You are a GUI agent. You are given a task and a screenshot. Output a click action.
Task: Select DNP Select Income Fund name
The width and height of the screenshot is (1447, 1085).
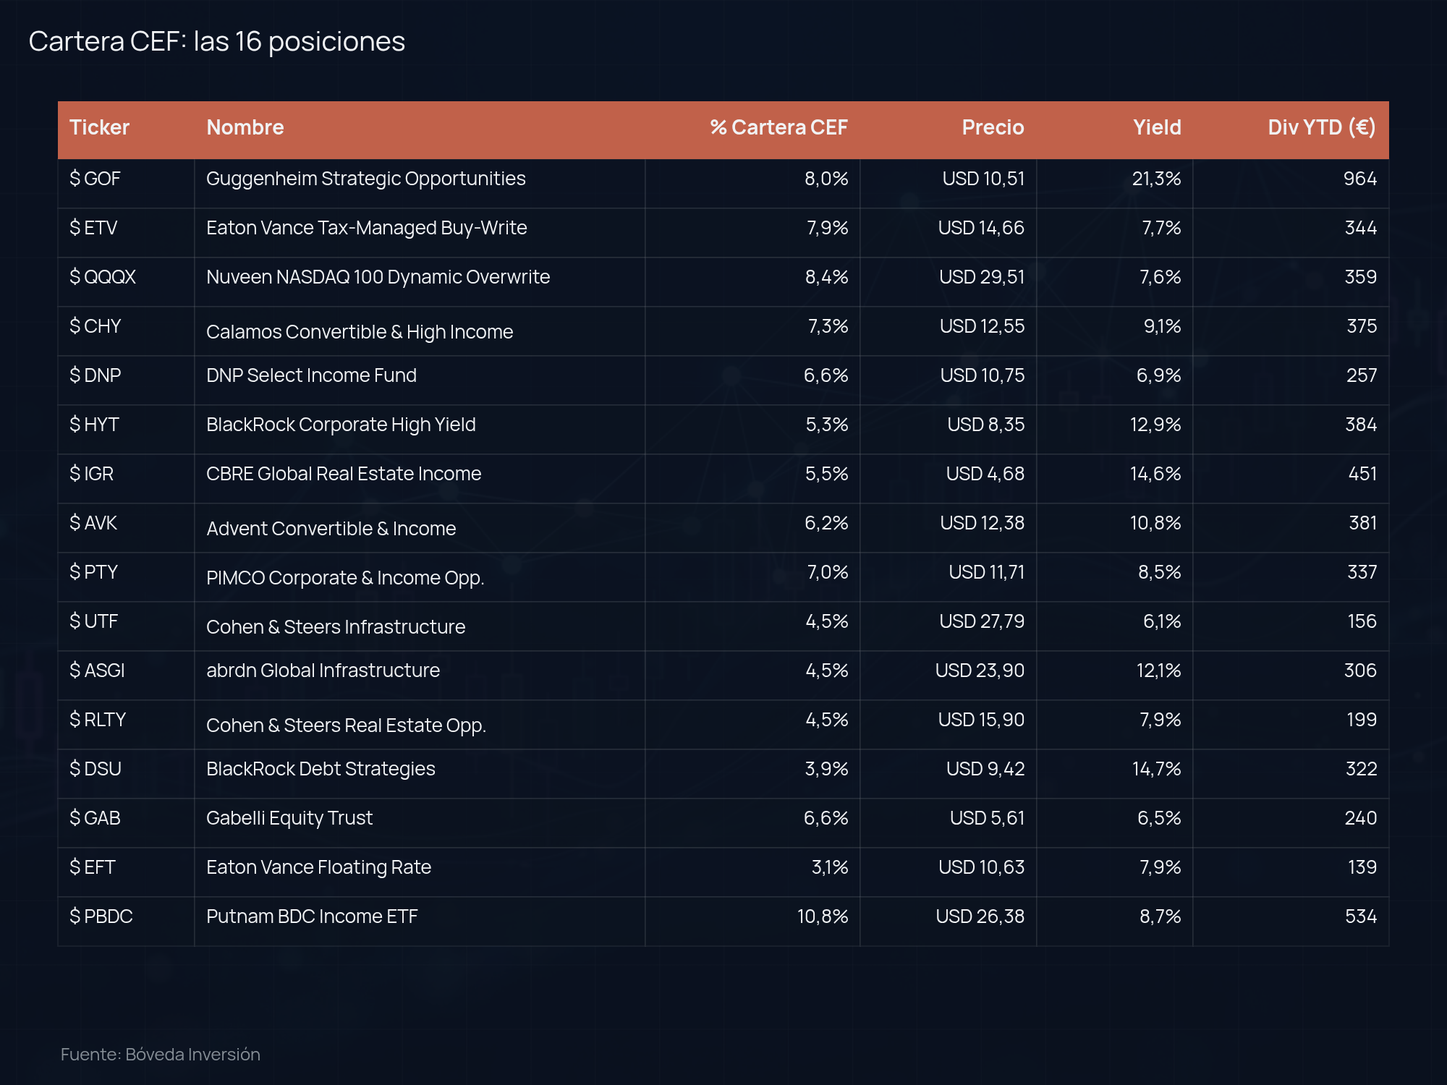311,375
